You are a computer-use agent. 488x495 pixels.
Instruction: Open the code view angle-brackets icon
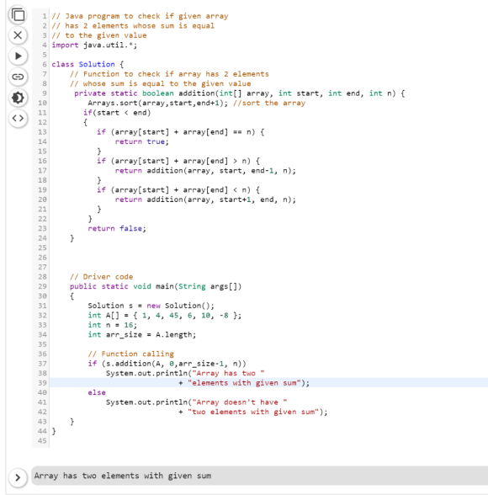click(x=18, y=119)
